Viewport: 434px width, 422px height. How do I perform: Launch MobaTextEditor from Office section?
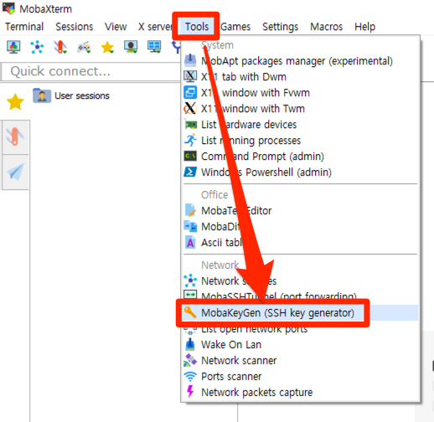tap(300, 211)
